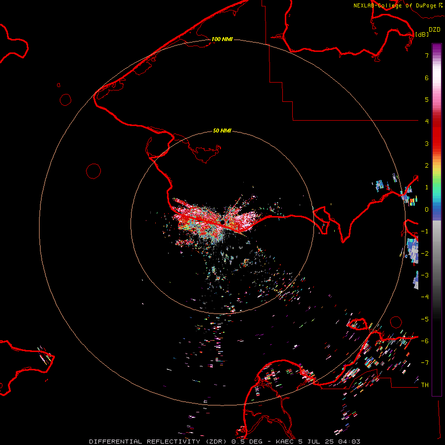Select scale value "1" on legend

click(427, 187)
